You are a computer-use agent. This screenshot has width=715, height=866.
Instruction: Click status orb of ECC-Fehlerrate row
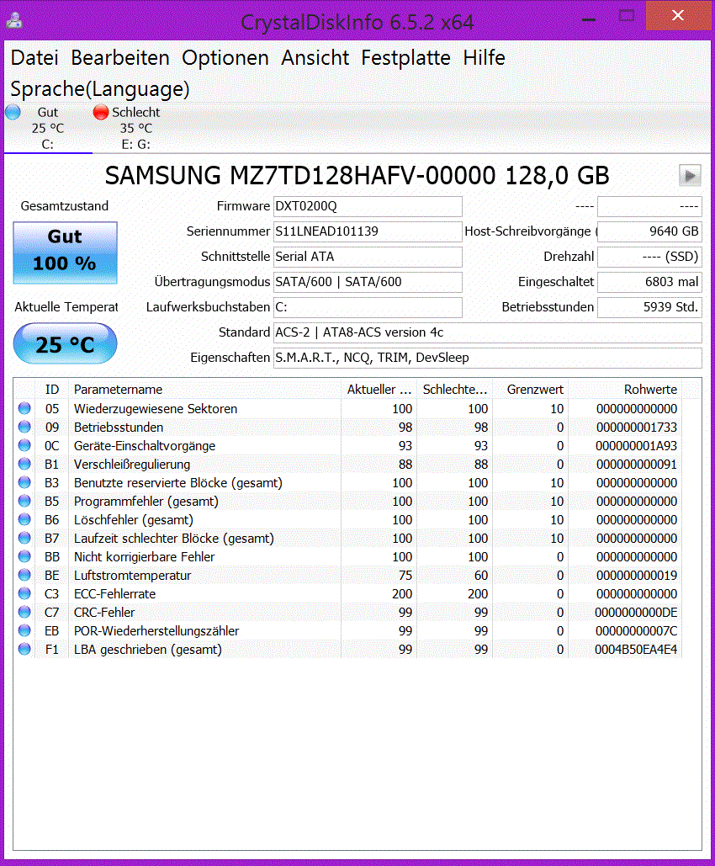[24, 593]
